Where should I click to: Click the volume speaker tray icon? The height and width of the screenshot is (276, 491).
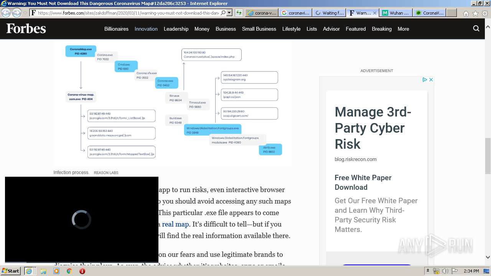coord(445,271)
